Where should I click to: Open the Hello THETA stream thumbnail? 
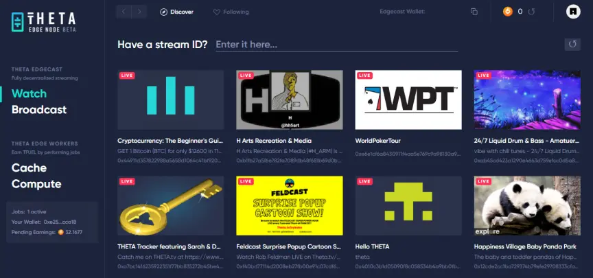coord(408,205)
